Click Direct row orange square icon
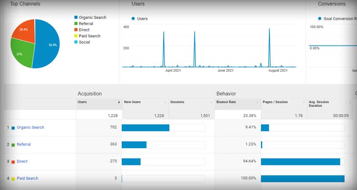Image resolution: width=357 pixels, height=190 pixels. tap(13, 162)
